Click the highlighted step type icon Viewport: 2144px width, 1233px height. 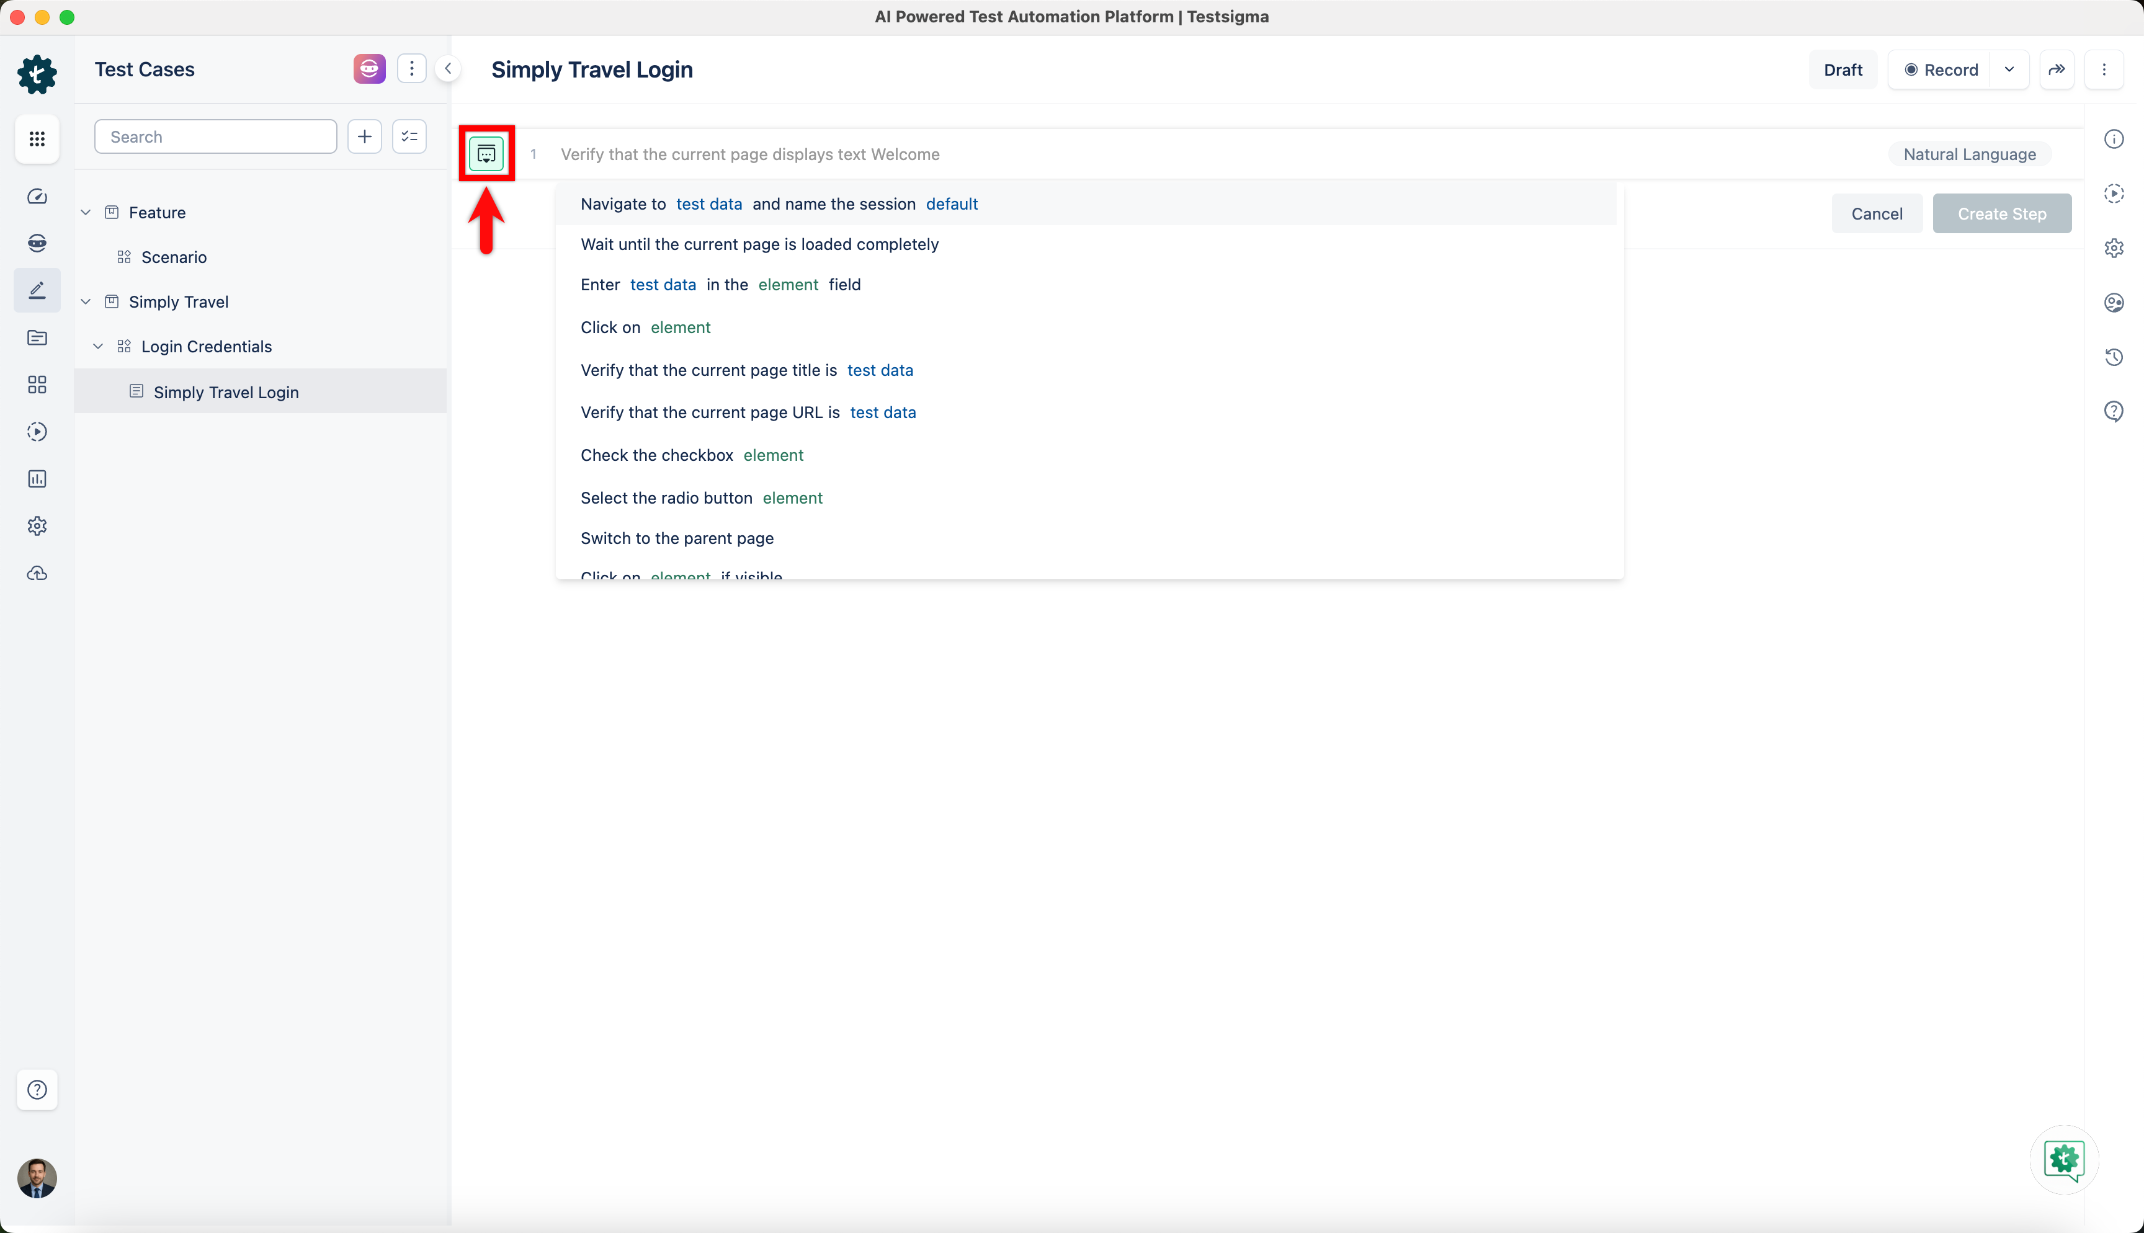click(x=486, y=154)
